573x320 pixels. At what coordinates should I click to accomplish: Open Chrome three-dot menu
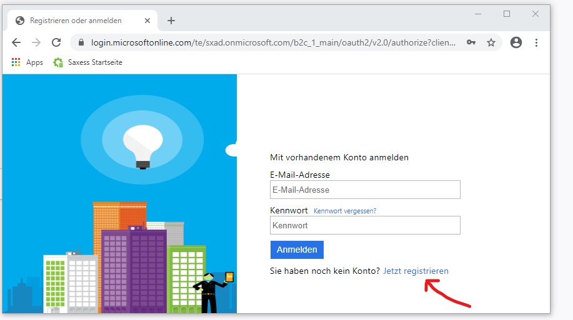536,42
